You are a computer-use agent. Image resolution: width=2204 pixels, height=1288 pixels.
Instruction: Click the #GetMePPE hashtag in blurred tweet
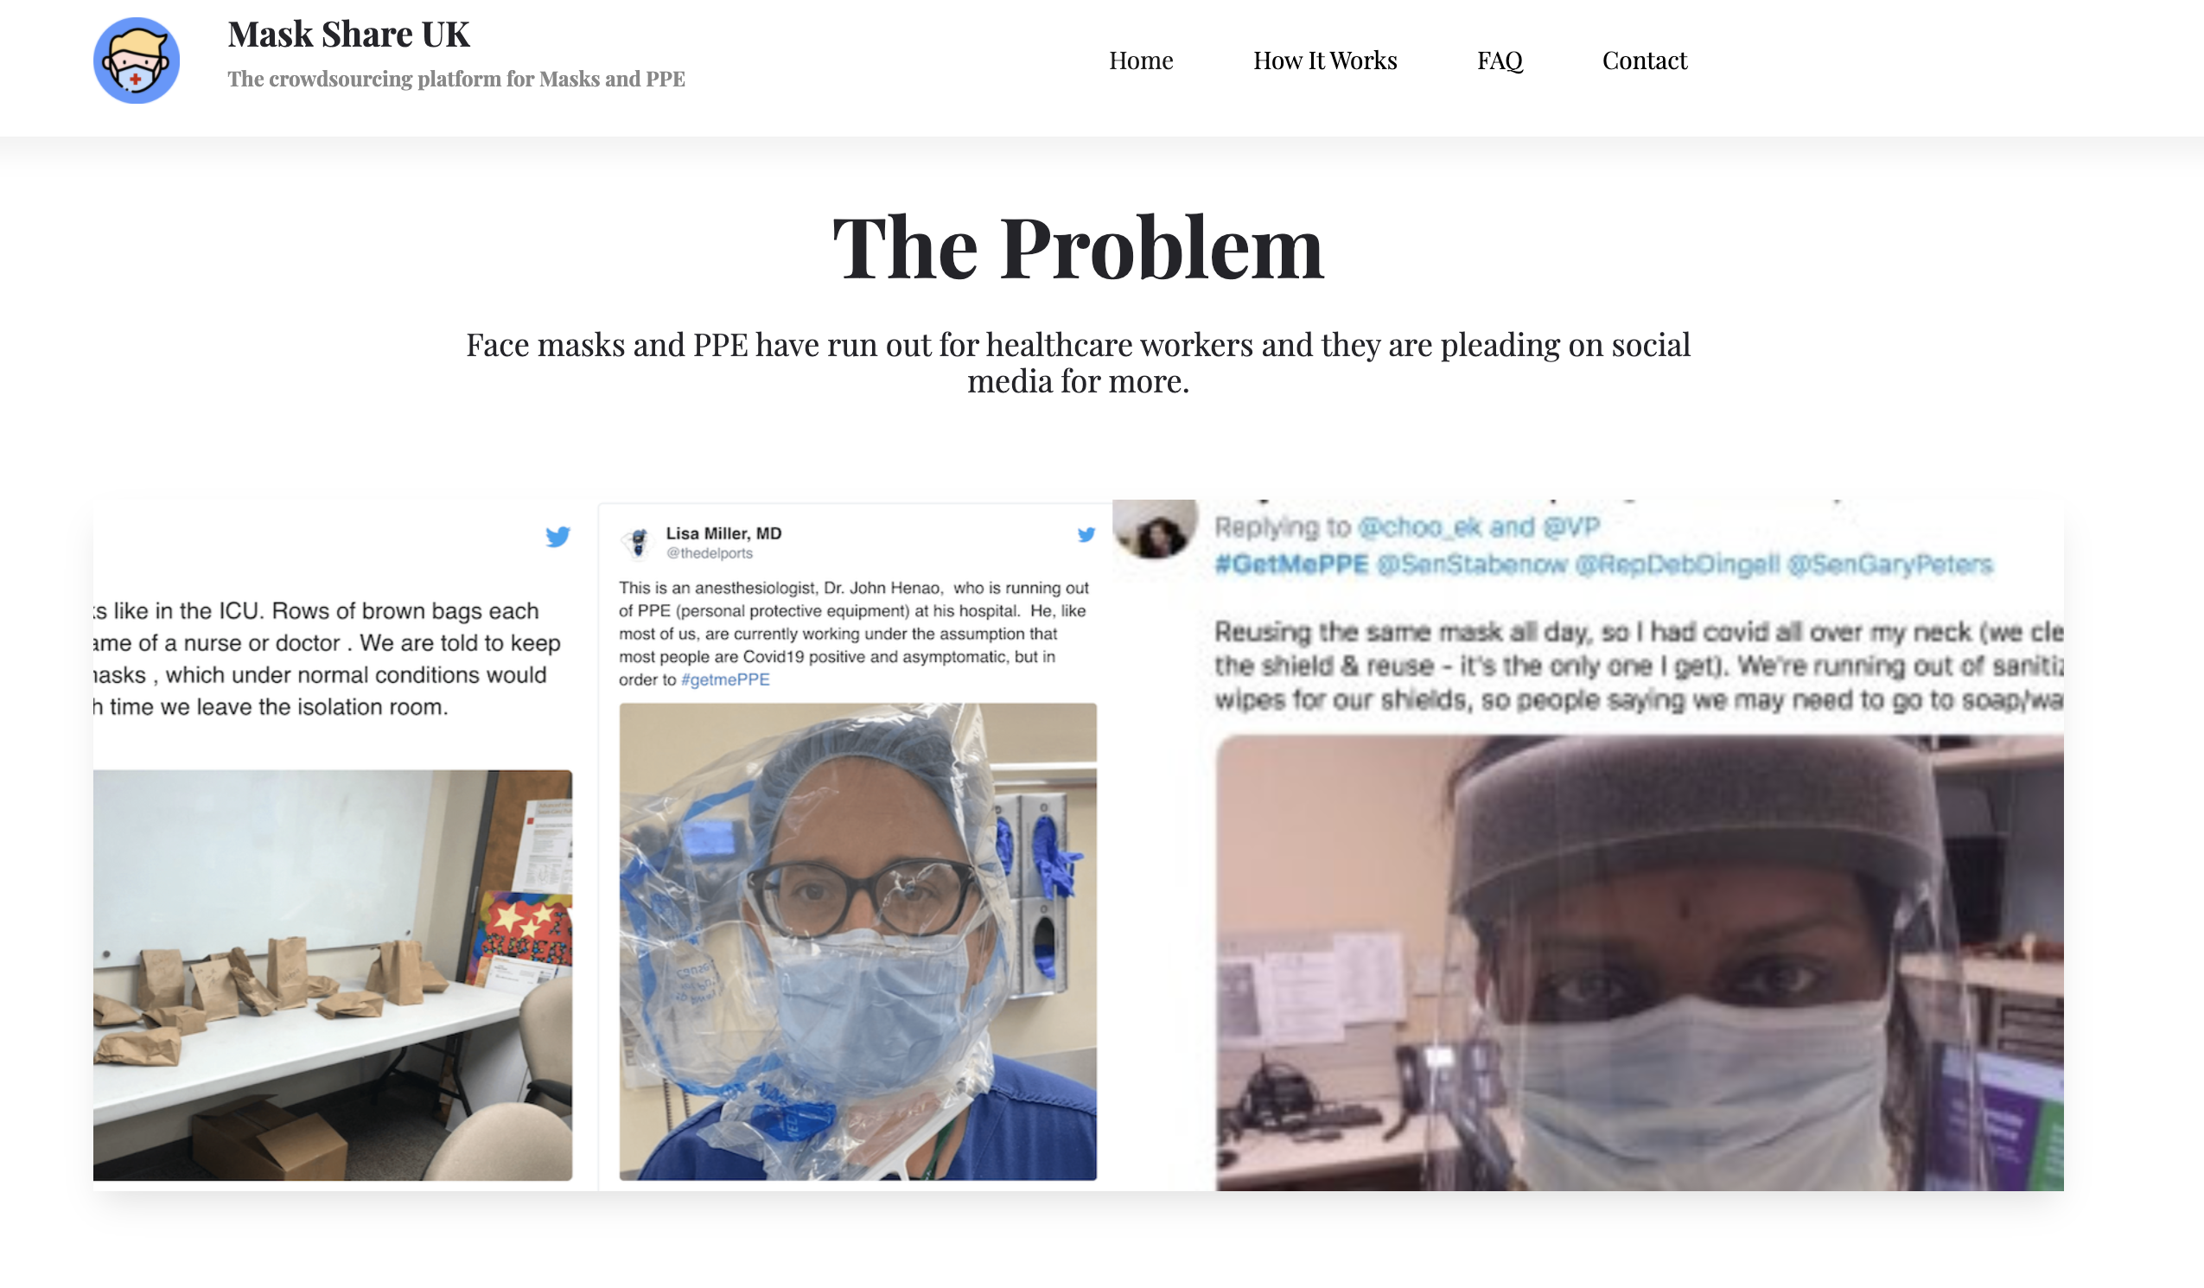[x=1291, y=564]
